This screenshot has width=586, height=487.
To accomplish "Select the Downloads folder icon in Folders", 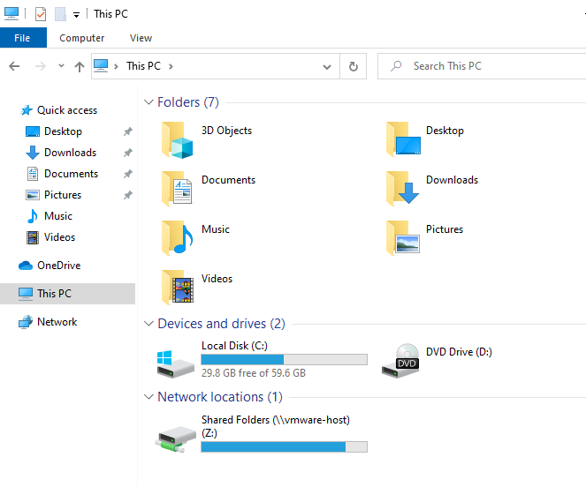I will [x=402, y=188].
